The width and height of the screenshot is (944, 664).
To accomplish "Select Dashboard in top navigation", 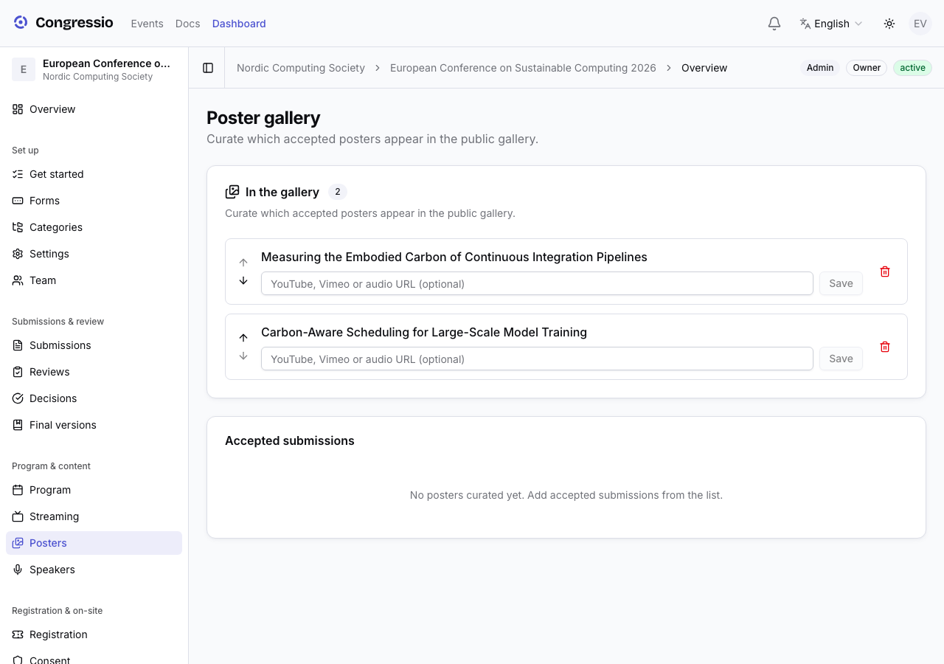I will (239, 24).
